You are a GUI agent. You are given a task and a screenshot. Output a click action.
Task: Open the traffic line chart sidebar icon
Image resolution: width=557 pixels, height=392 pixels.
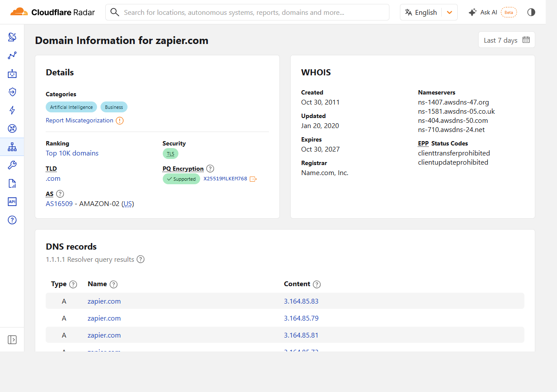pos(12,55)
